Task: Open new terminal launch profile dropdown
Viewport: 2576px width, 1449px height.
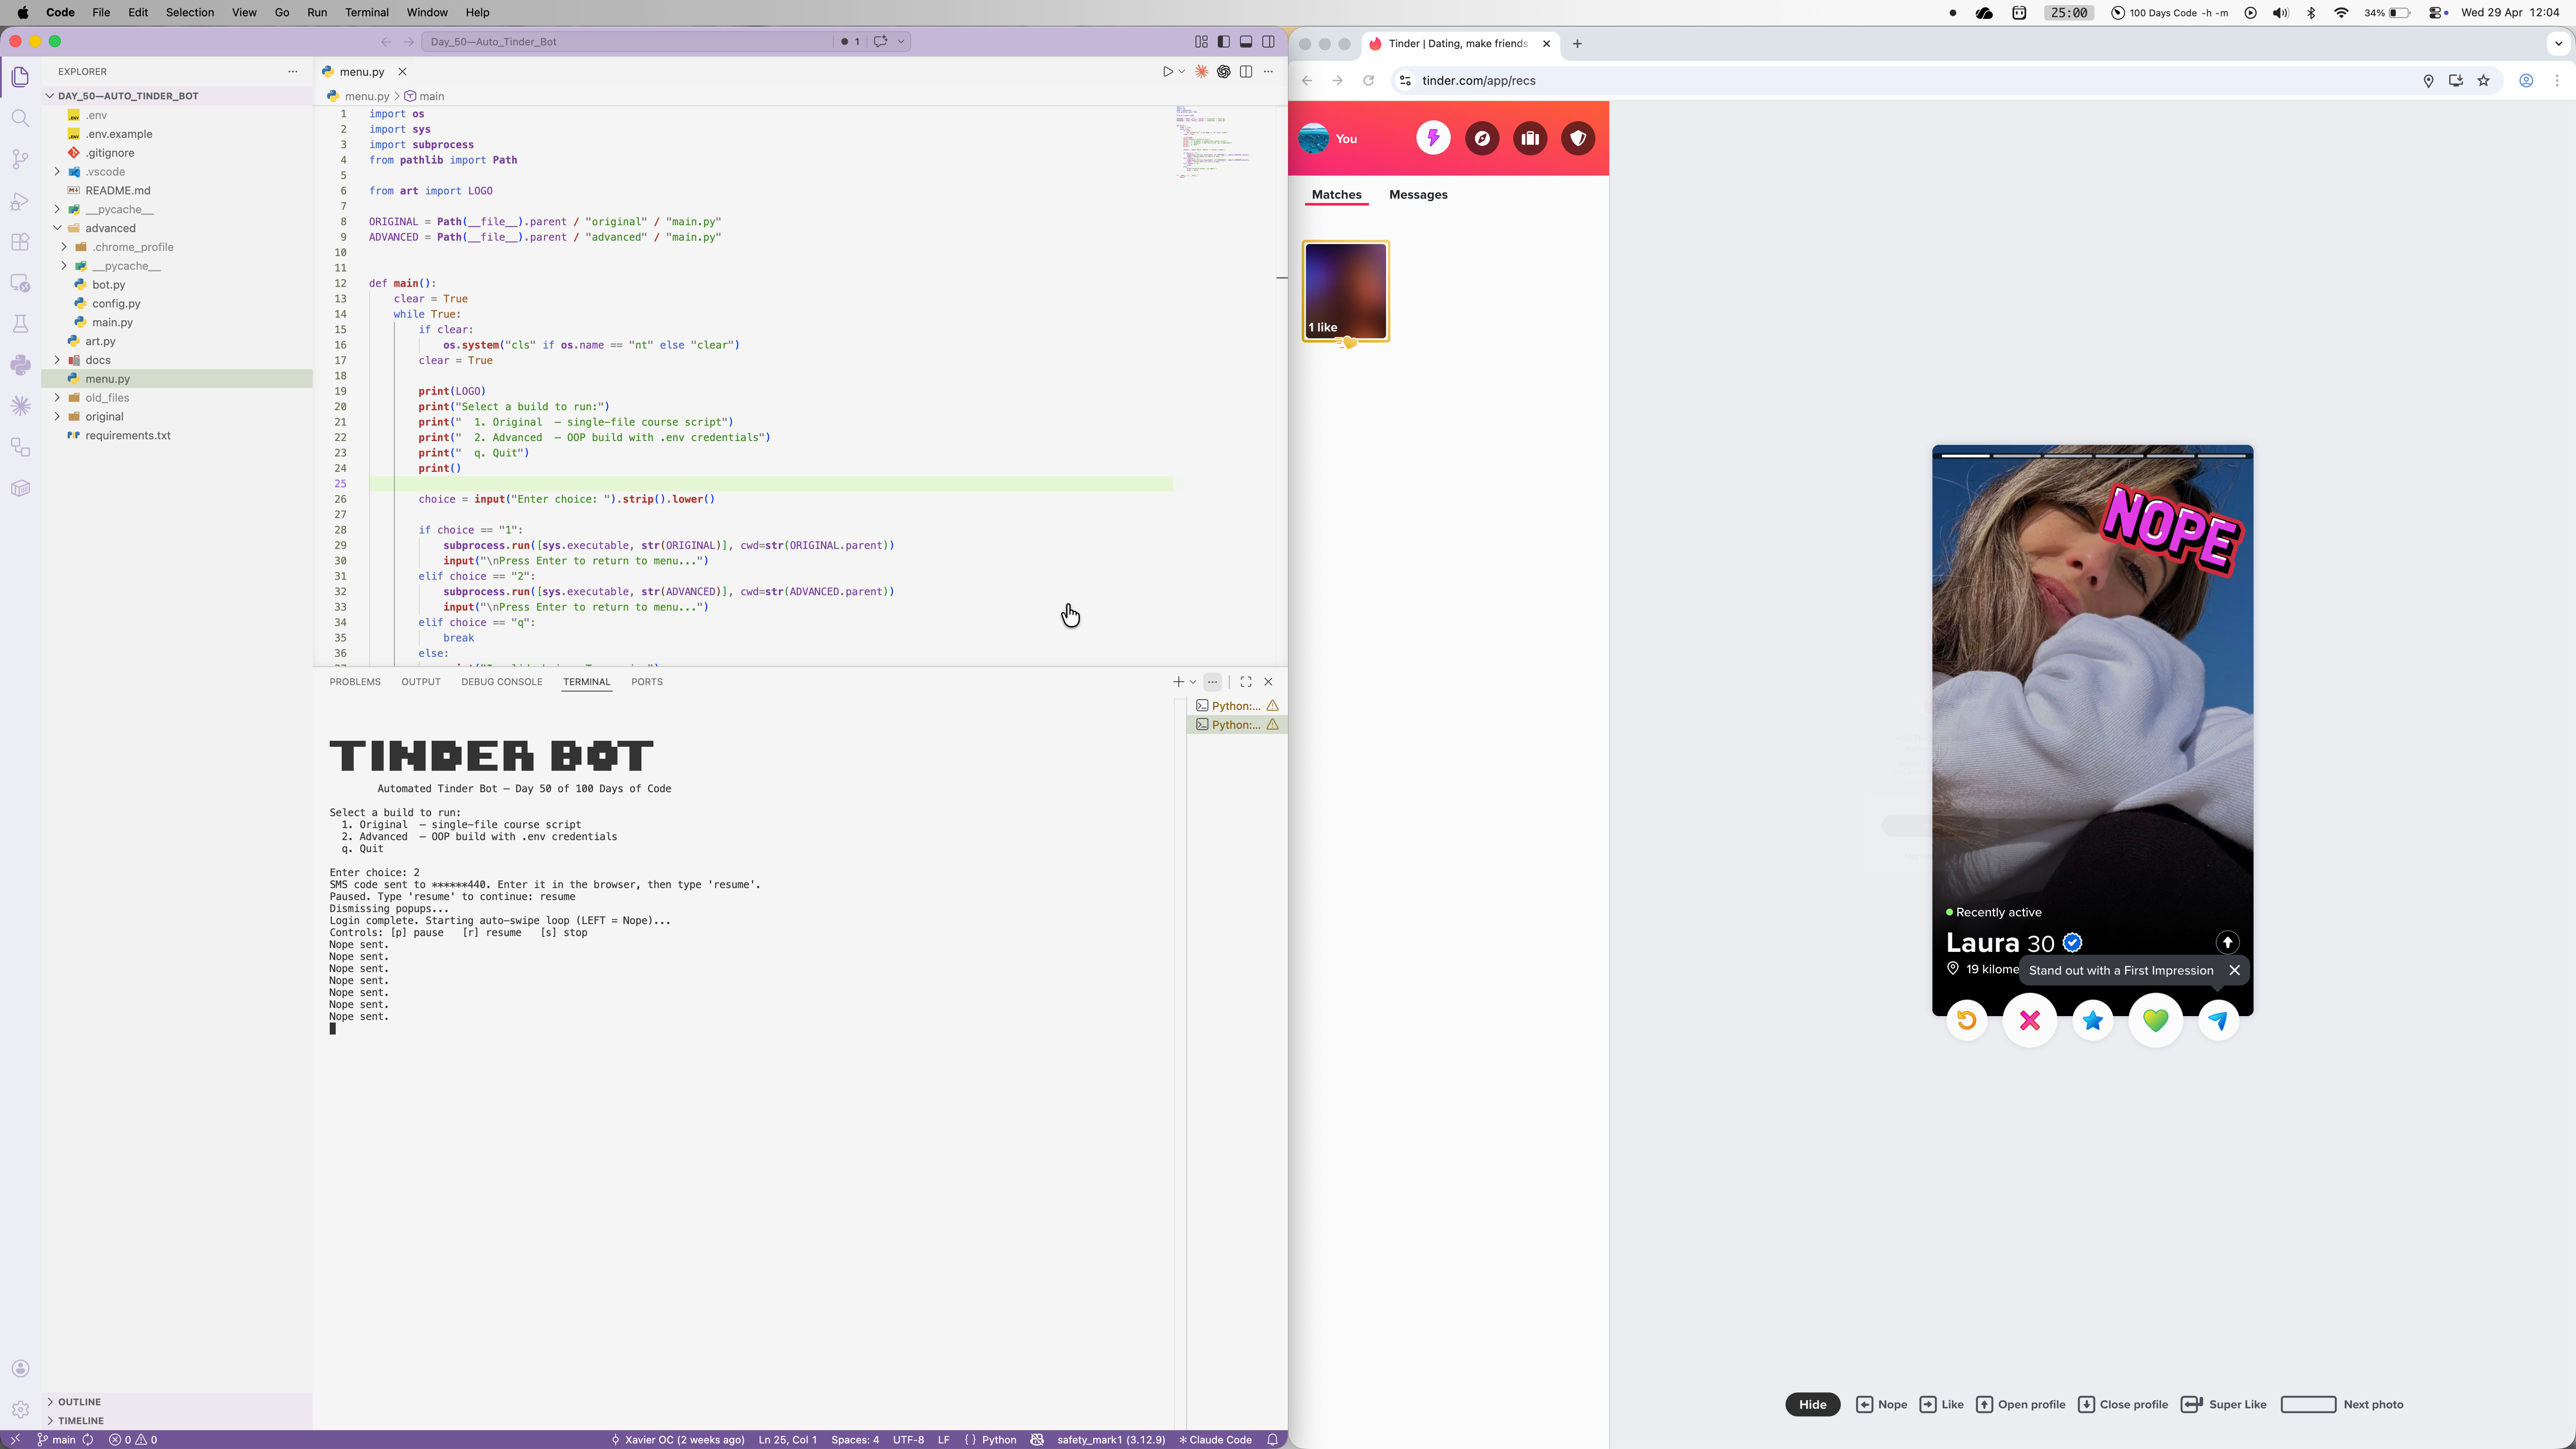Action: pyautogui.click(x=1193, y=682)
